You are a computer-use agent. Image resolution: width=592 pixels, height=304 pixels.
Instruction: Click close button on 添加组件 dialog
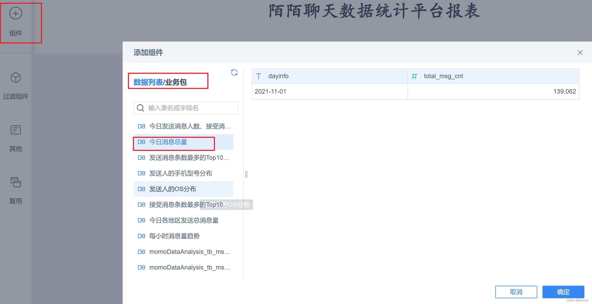pos(580,52)
